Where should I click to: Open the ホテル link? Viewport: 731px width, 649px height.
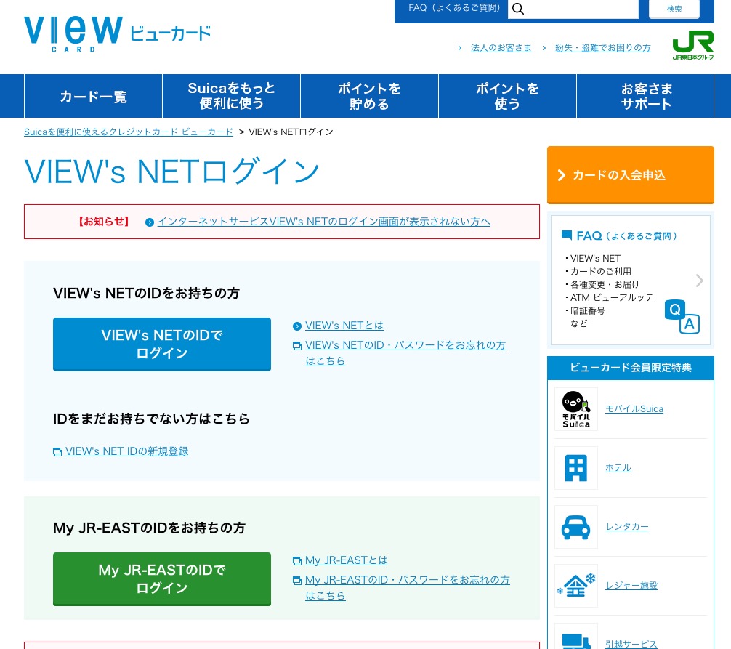pyautogui.click(x=618, y=467)
